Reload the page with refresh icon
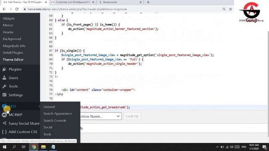 coord(17,9)
